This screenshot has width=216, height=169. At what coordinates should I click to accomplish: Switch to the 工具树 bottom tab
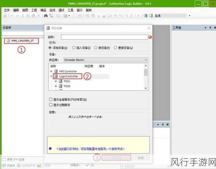44,165
